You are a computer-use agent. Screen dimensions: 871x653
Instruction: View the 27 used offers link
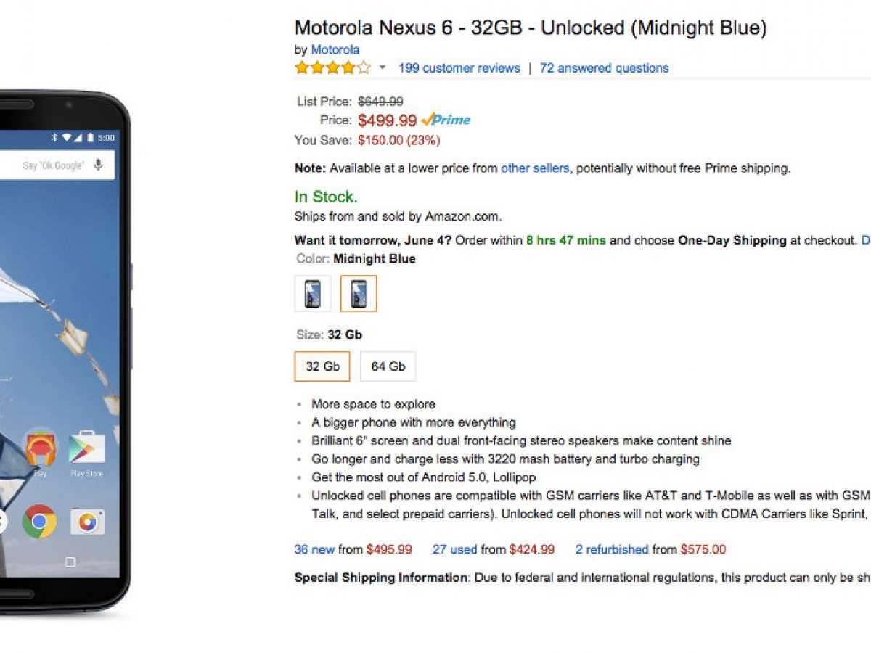tap(454, 549)
